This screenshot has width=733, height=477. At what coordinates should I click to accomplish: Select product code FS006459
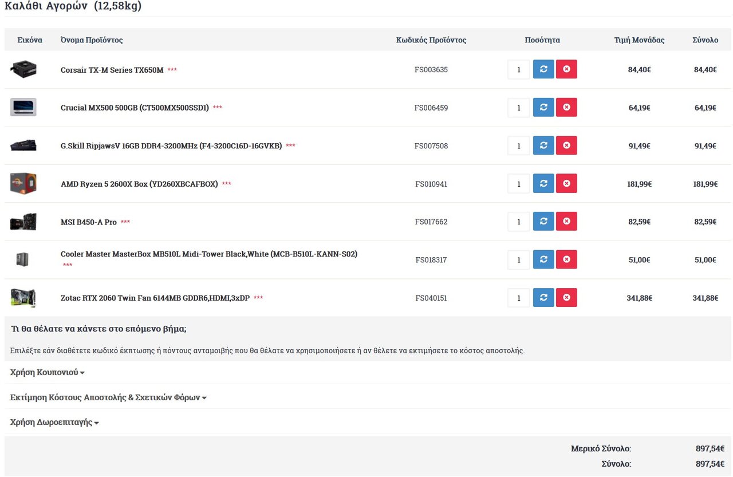(431, 108)
